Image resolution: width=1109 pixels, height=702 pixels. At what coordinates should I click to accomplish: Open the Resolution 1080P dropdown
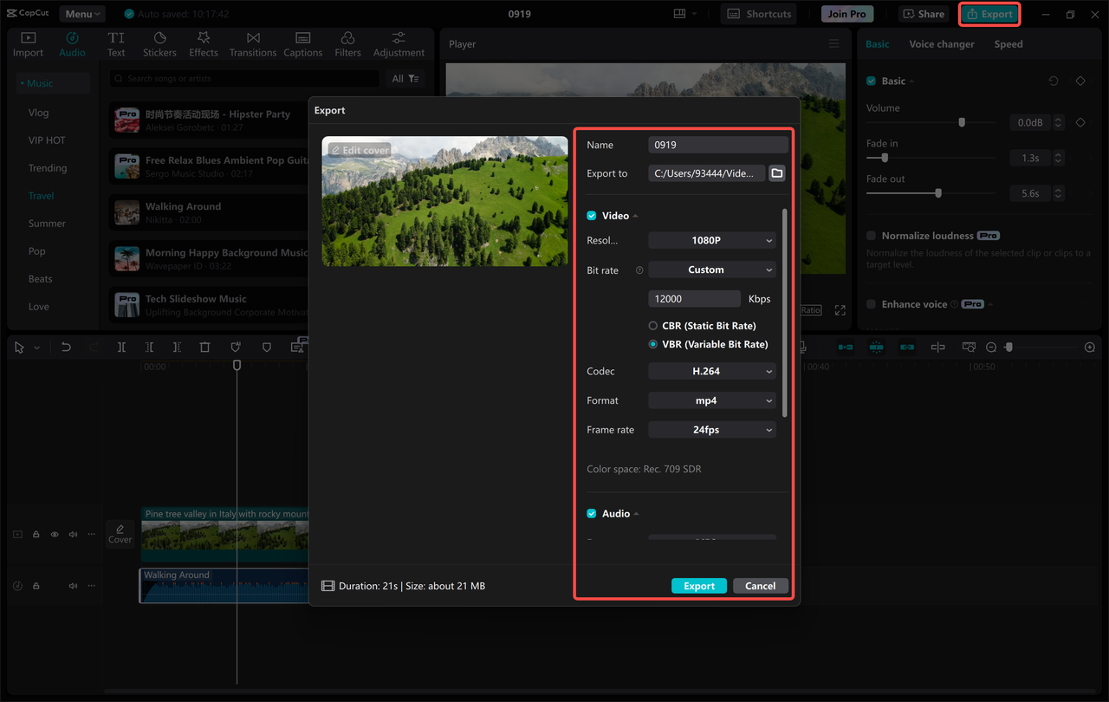coord(712,240)
